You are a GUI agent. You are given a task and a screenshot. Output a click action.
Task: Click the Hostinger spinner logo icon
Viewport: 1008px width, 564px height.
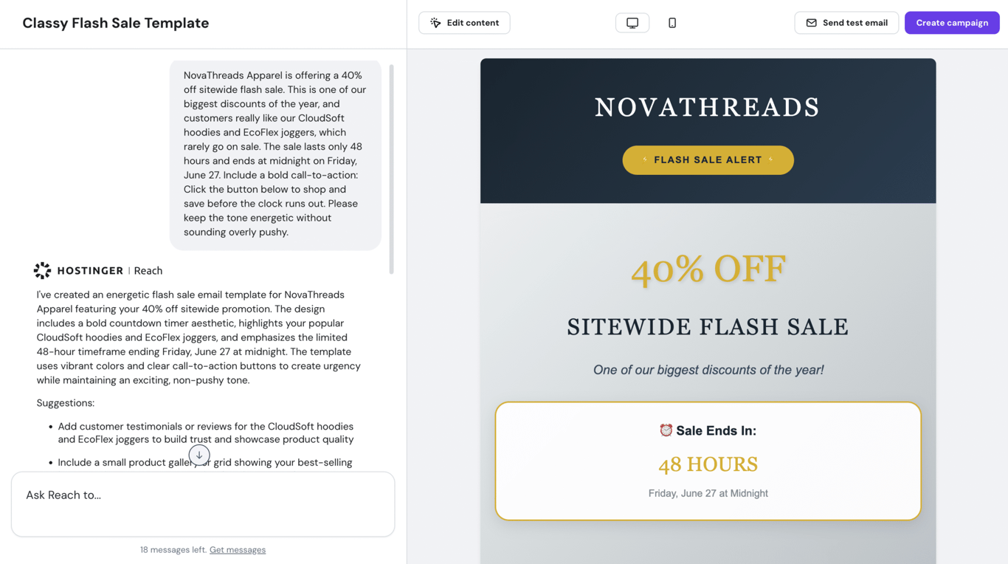[x=42, y=270]
